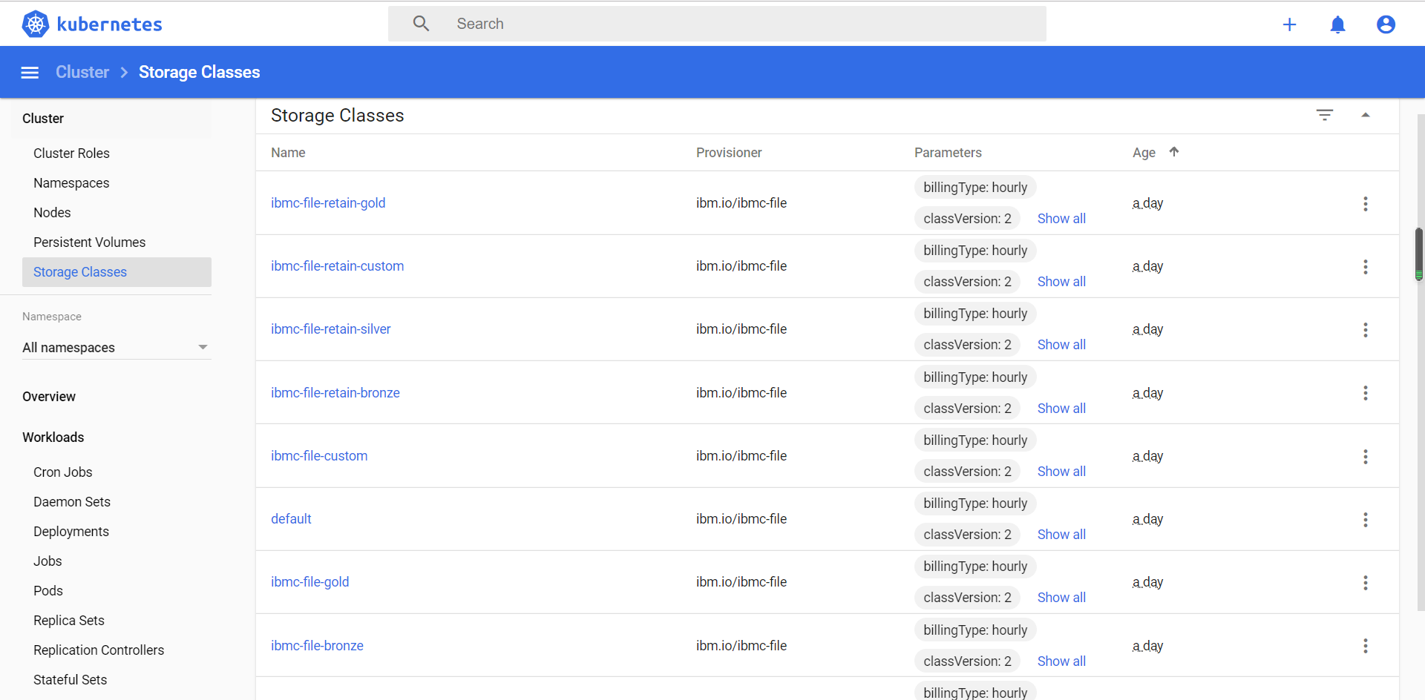
Task: Go to Persistent Volumes in sidebar
Action: point(89,242)
